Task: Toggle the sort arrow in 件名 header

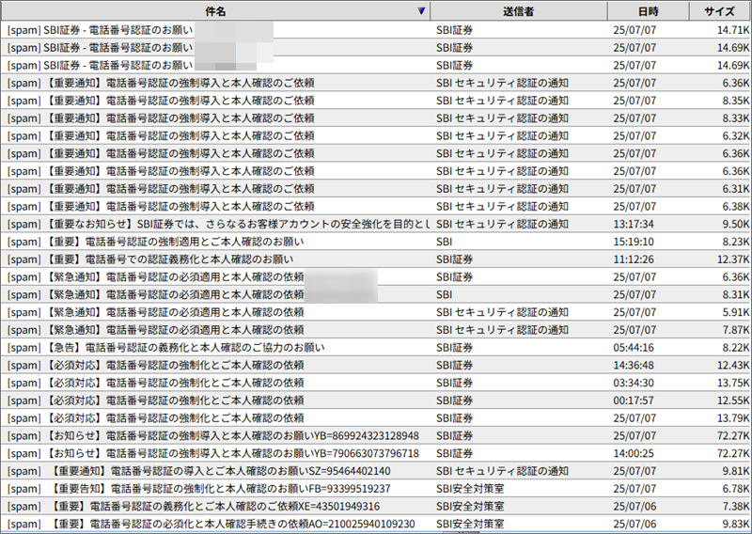Action: pyautogui.click(x=421, y=11)
